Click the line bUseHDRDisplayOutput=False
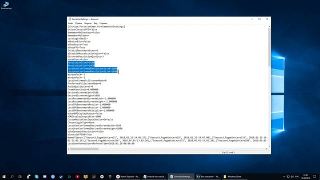This screenshot has width=320, height=180. tap(85, 113)
